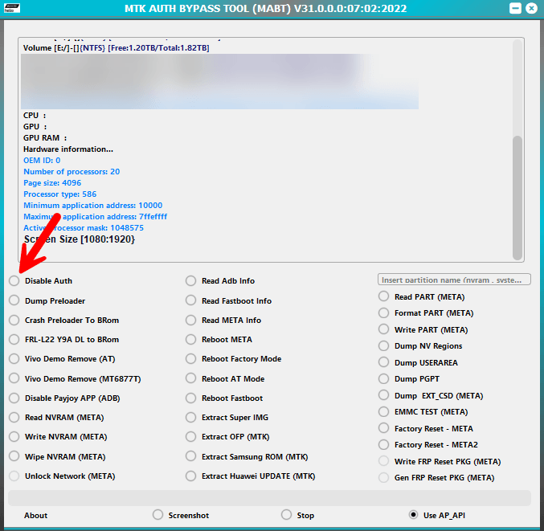Select Dump USERAREA

tap(384, 362)
